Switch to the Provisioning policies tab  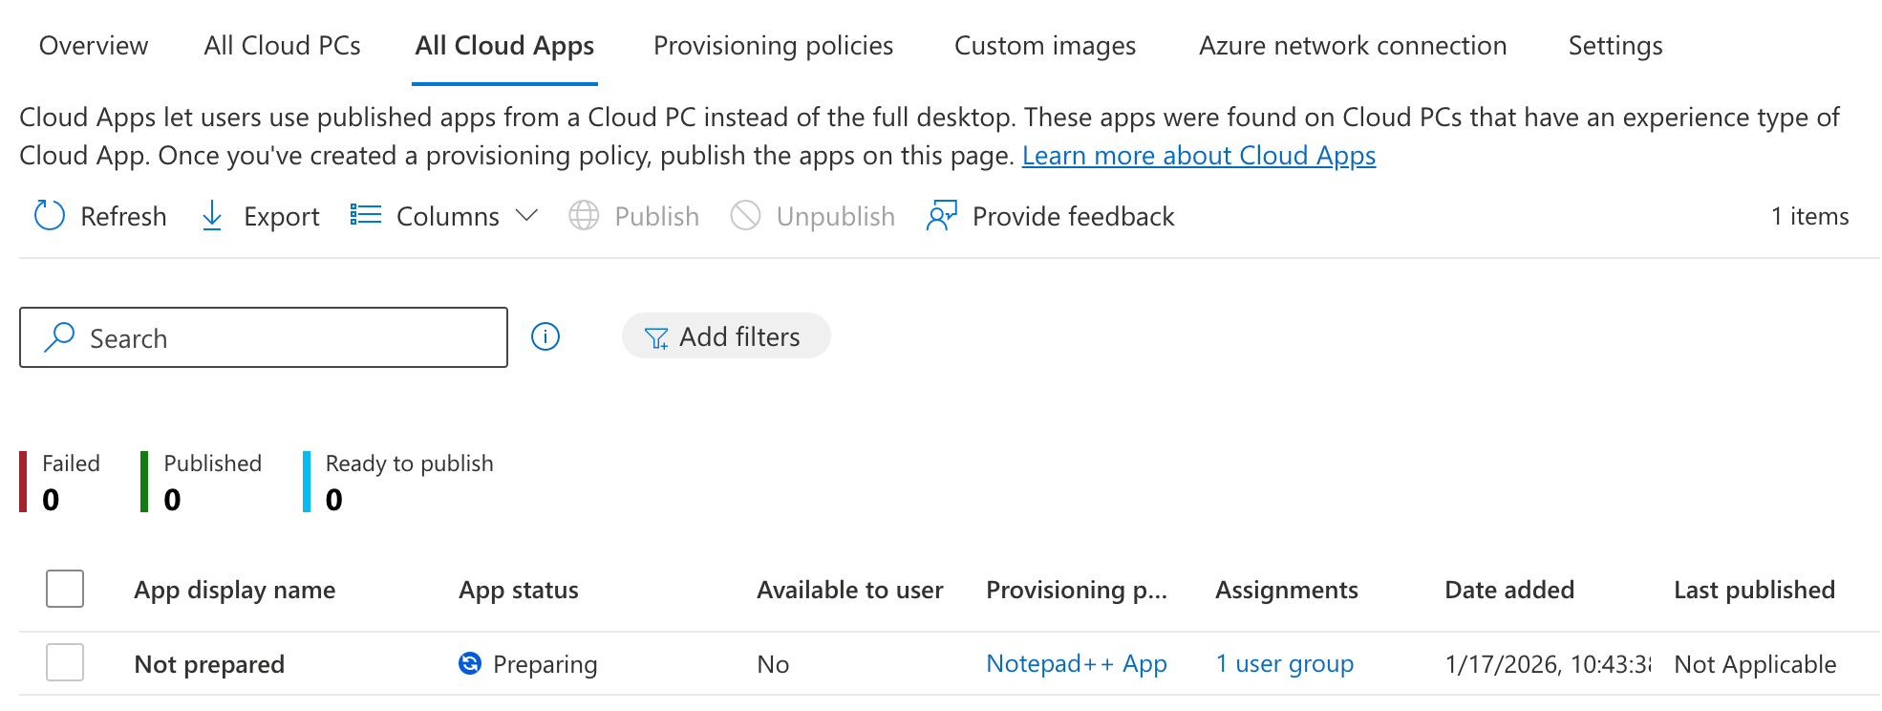pyautogui.click(x=773, y=46)
